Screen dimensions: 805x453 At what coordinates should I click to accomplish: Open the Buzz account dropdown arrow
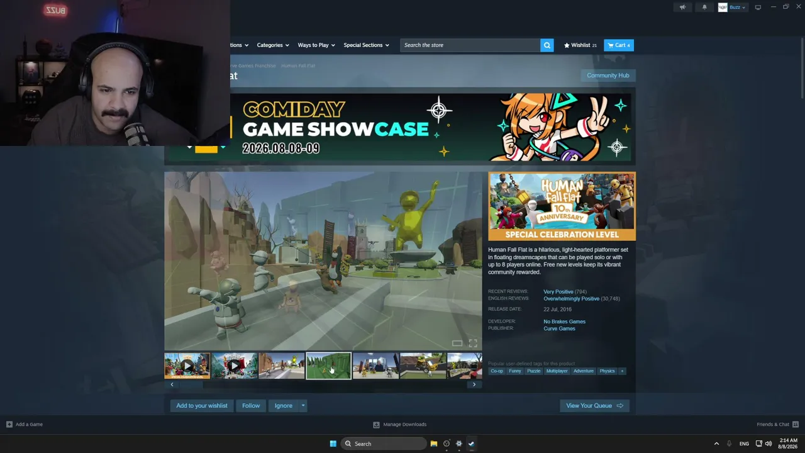pos(743,8)
